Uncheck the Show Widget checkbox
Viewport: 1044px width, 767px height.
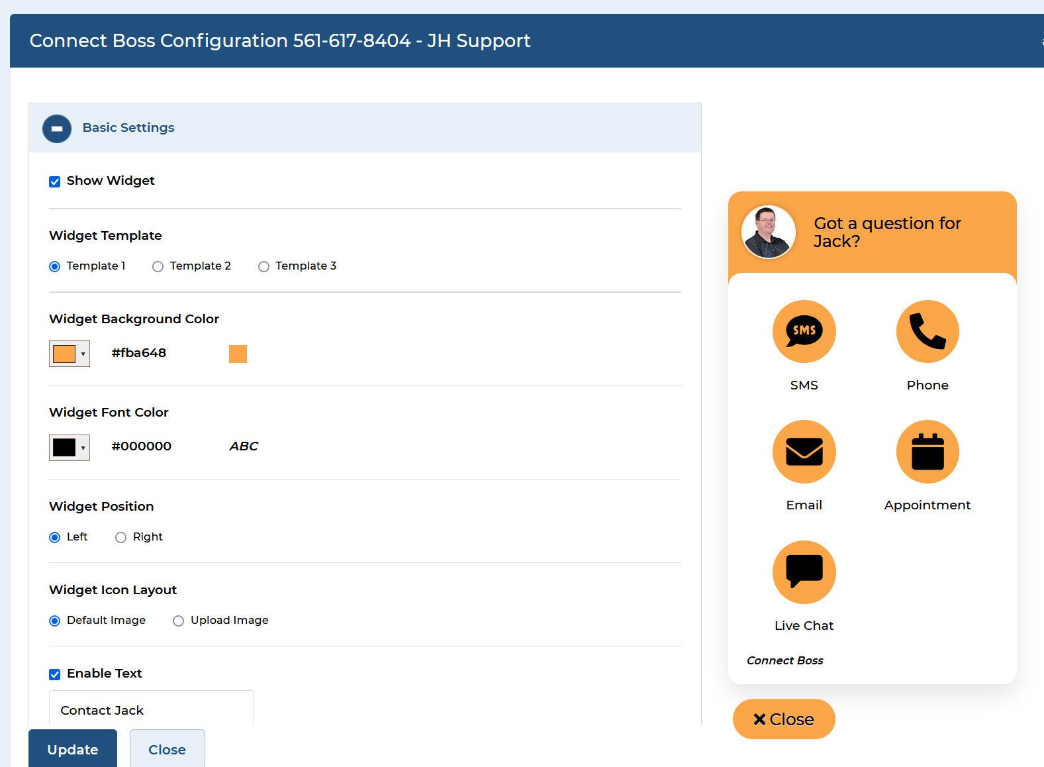[55, 181]
